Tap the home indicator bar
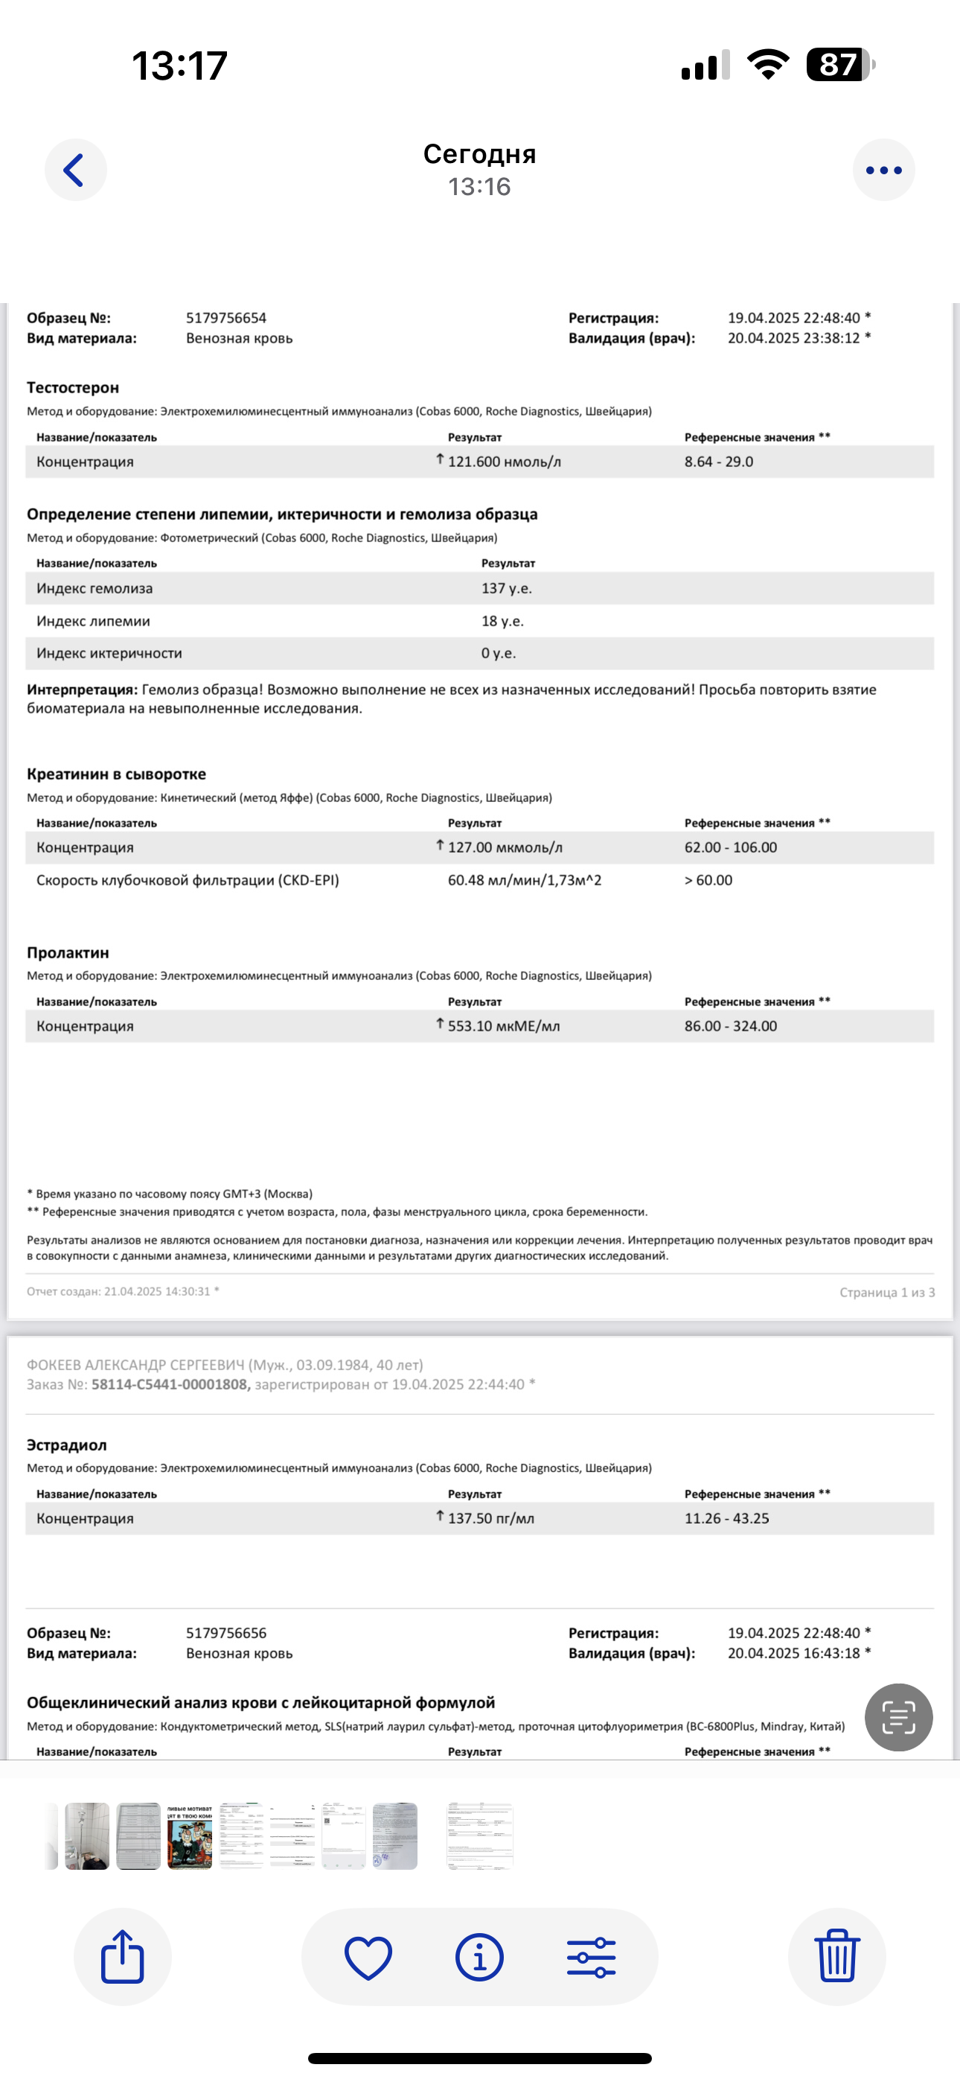Image resolution: width=960 pixels, height=2082 pixels. point(479,2057)
